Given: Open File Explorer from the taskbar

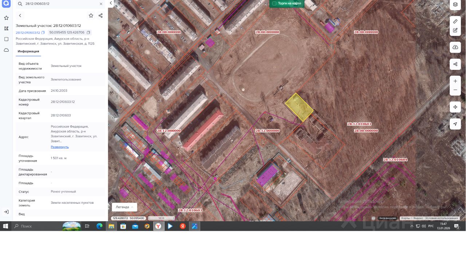Looking at the screenshot, I should [x=111, y=226].
